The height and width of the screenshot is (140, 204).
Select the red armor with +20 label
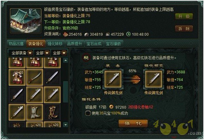17,77
